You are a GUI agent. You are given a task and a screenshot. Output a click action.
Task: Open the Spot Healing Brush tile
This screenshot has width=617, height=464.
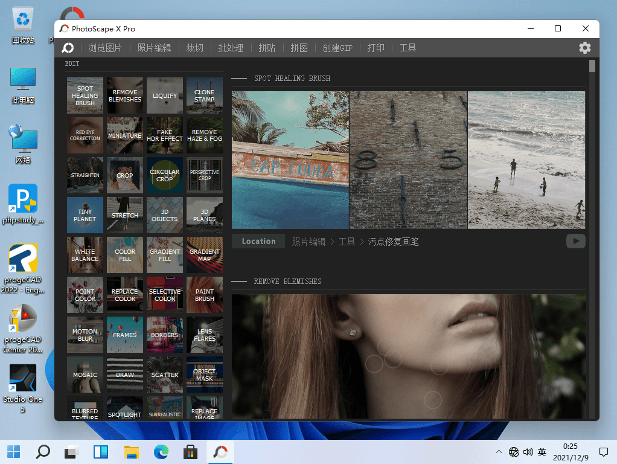pyautogui.click(x=85, y=95)
